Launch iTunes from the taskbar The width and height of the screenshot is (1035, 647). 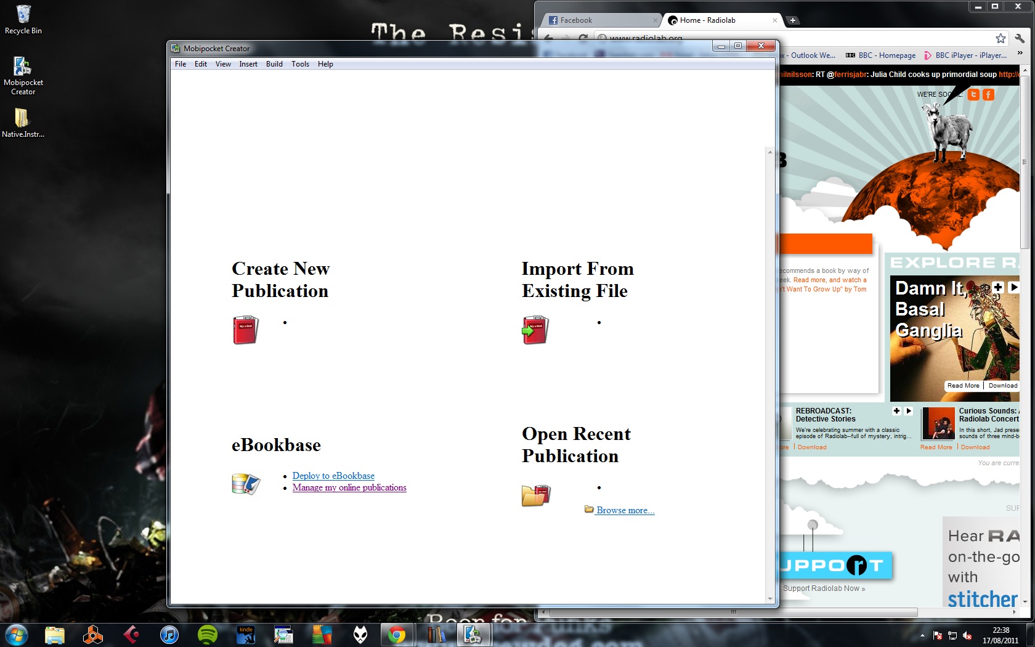(x=169, y=635)
